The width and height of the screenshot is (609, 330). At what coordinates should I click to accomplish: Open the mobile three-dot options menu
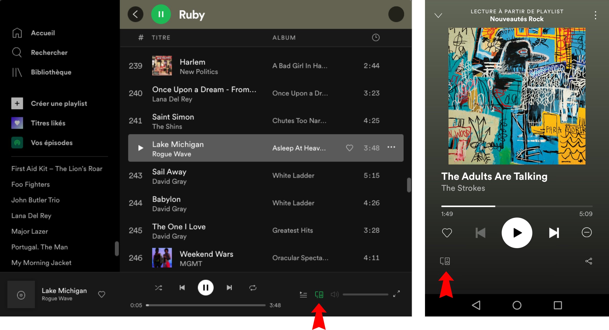pyautogui.click(x=595, y=15)
